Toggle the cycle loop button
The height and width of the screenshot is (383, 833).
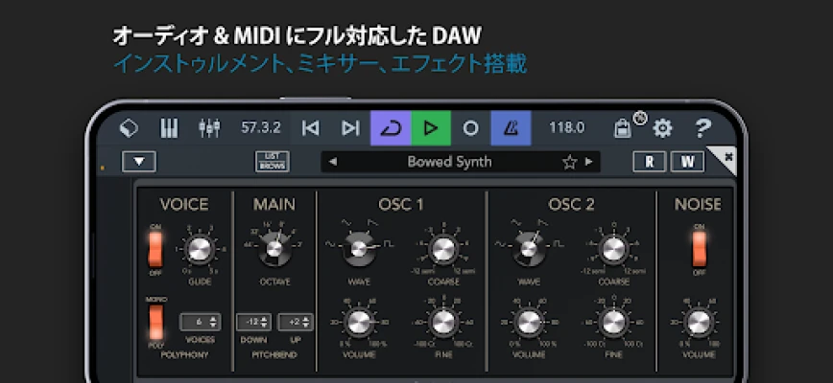tap(391, 127)
